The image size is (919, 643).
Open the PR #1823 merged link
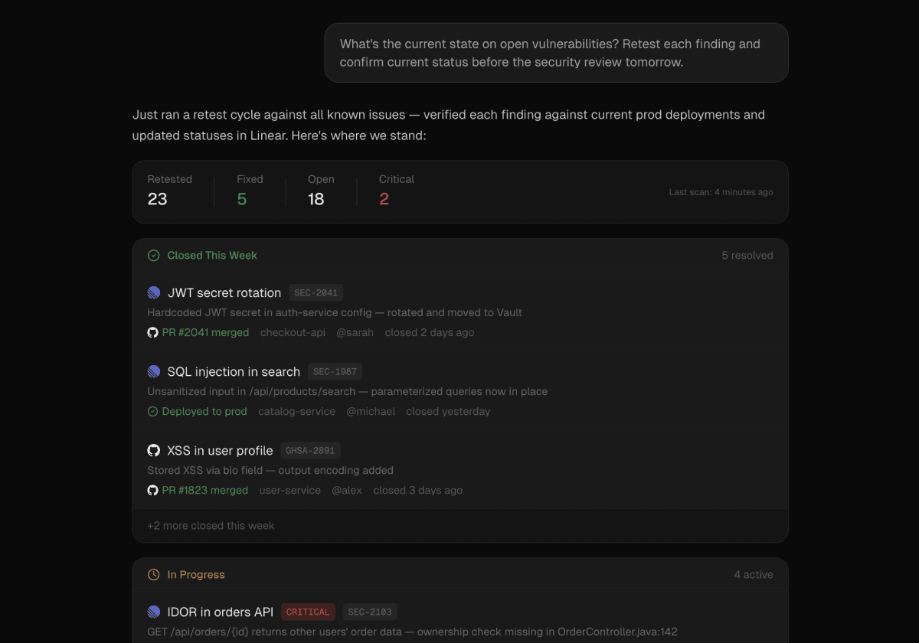[x=205, y=490]
